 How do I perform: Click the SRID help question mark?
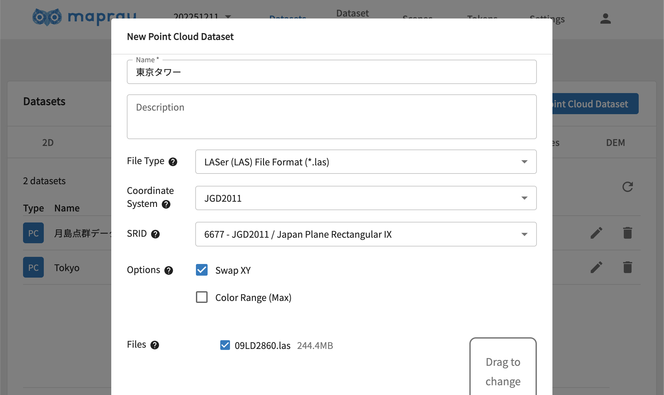[155, 234]
